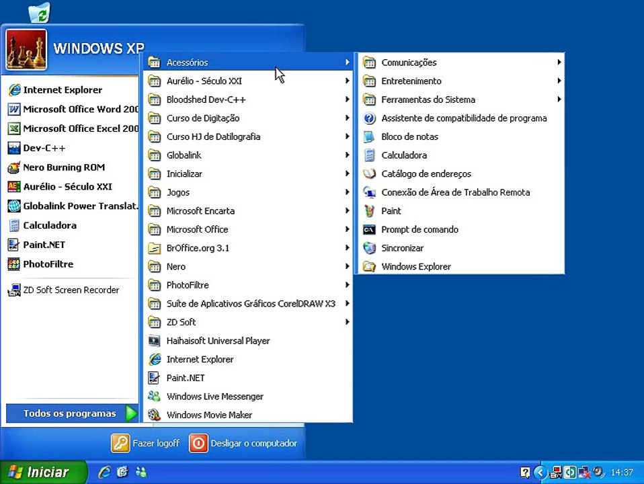Launch Internet Explorer from All Programs list

pos(247,360)
